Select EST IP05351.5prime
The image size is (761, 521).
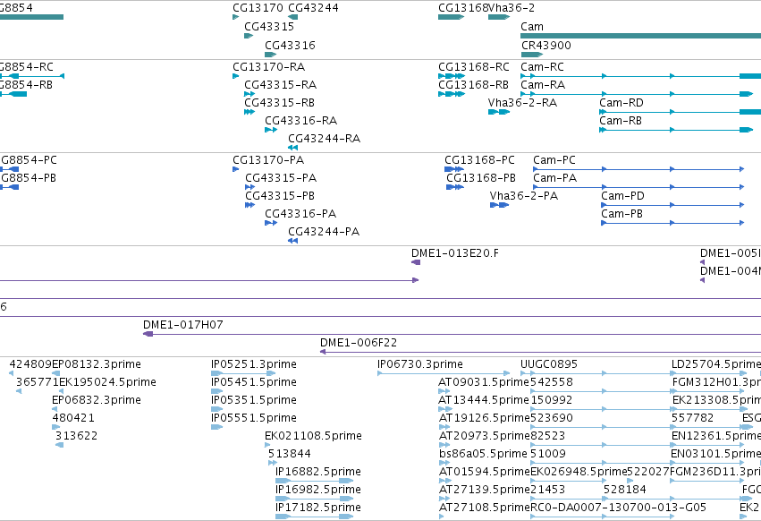point(217,409)
